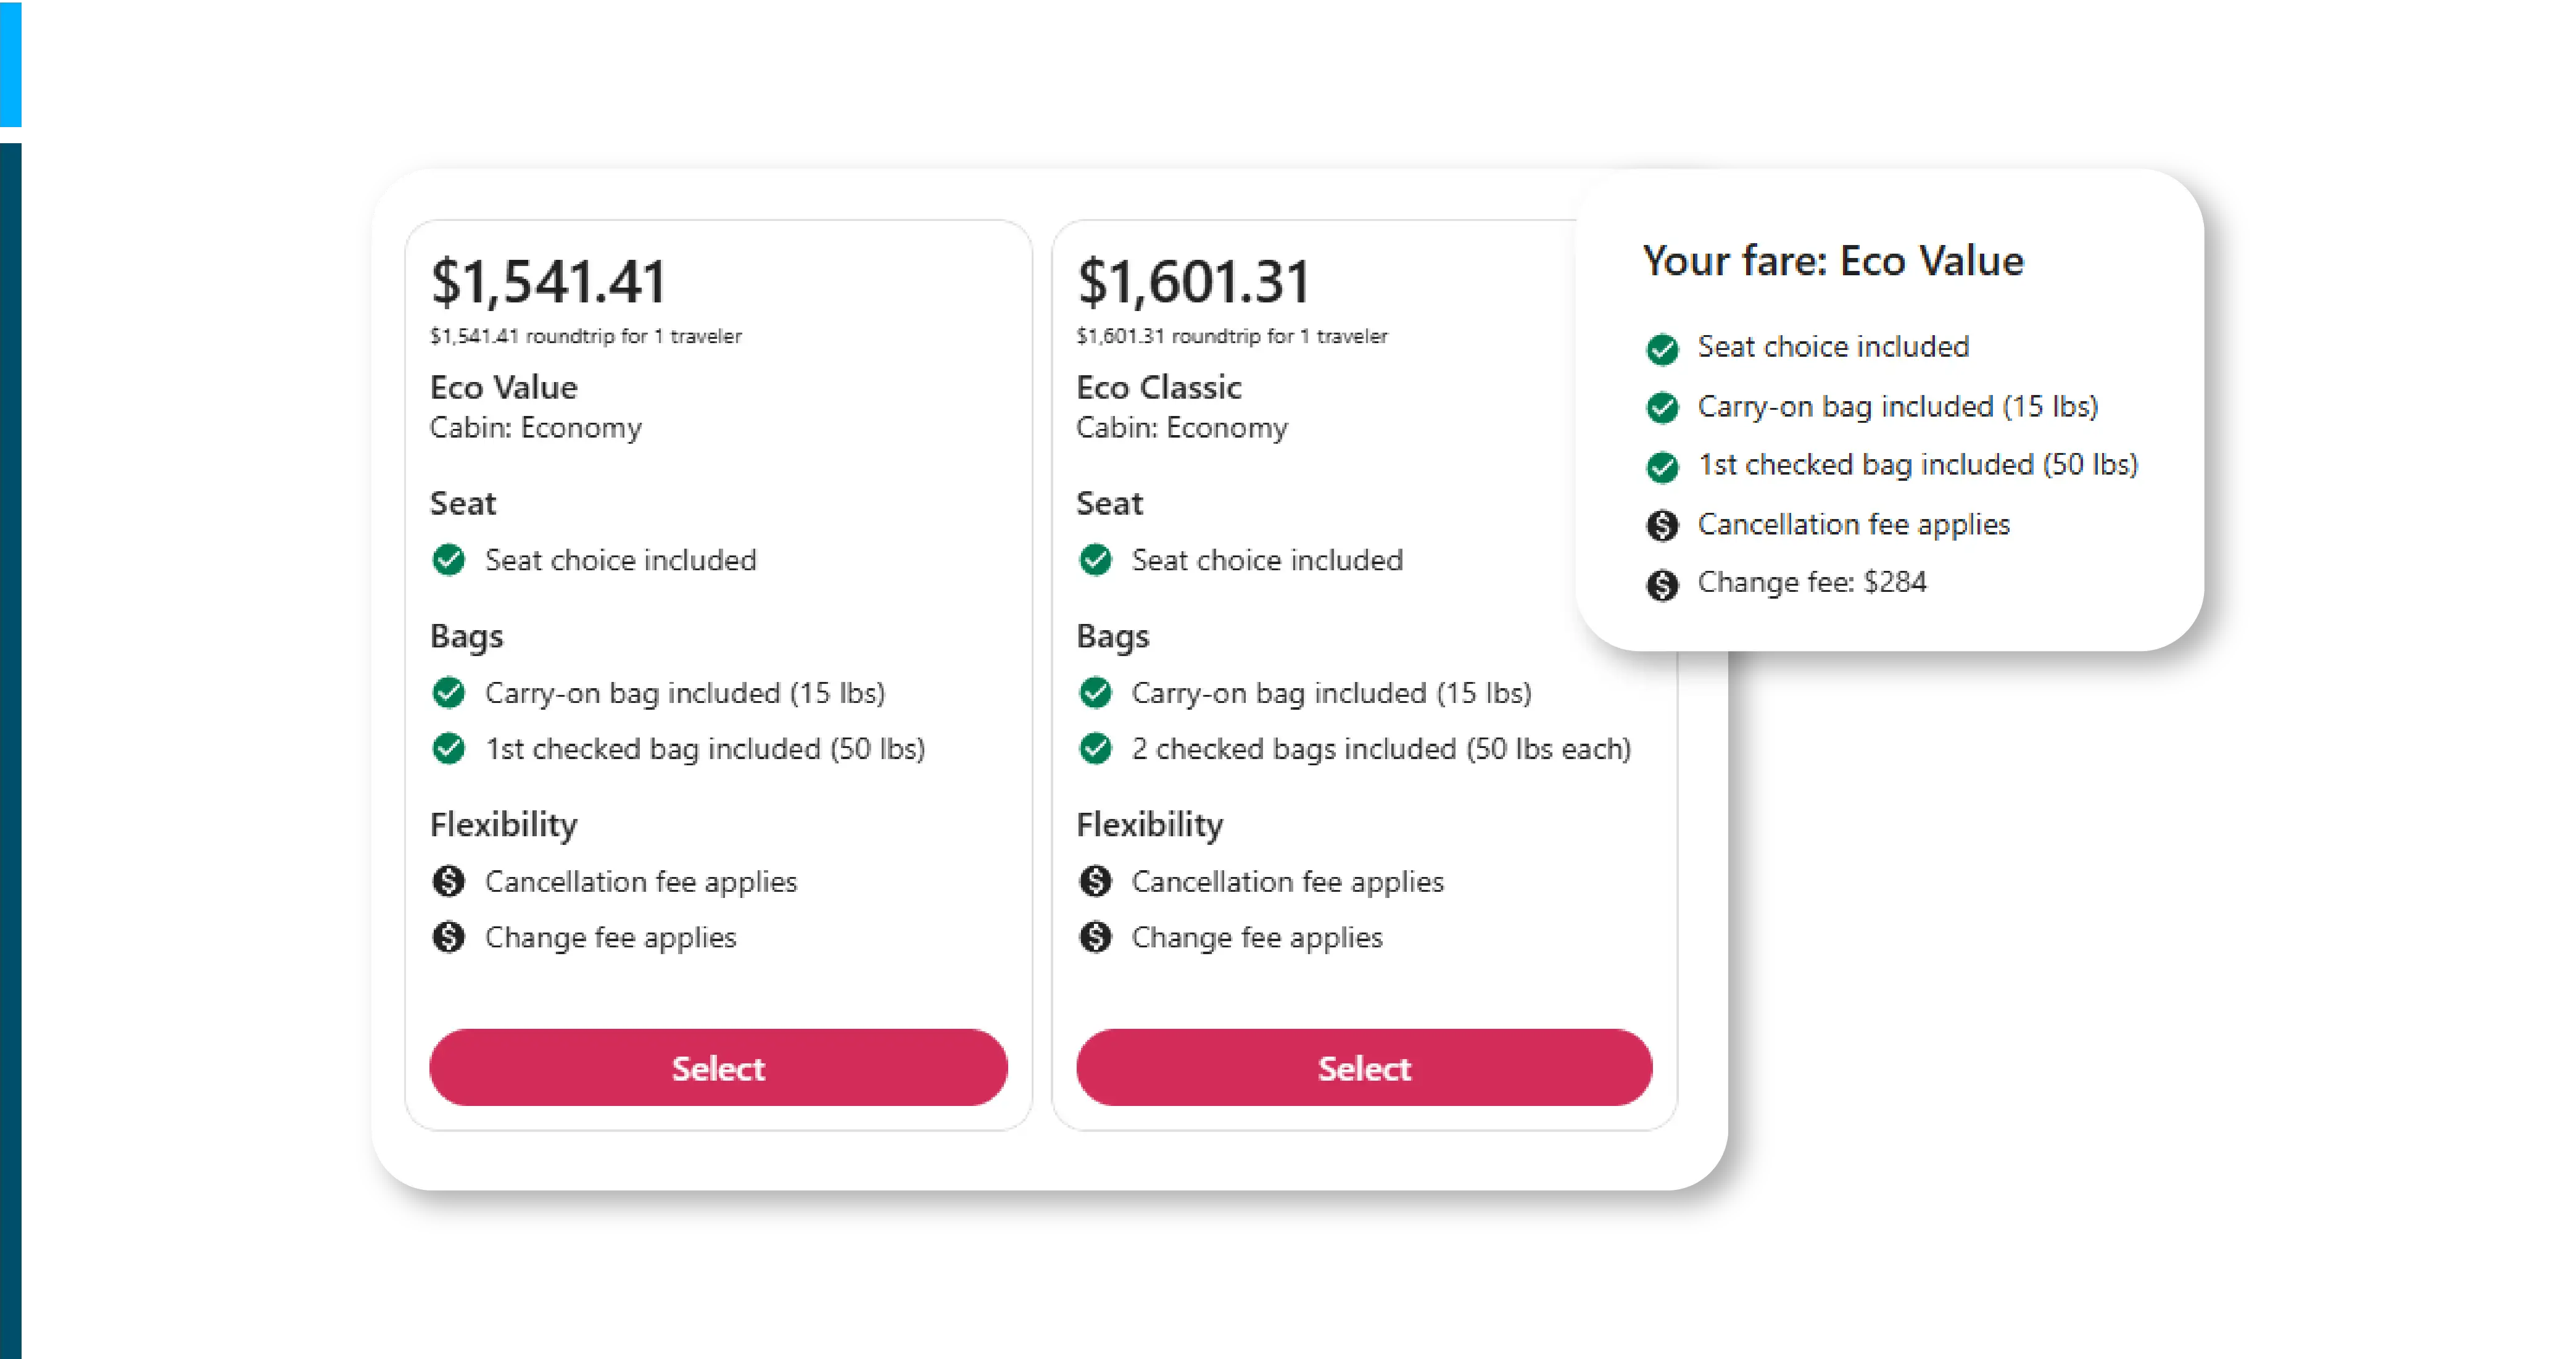This screenshot has width=2576, height=1359.
Task: Click Eco Classic seat choice checkmark icon
Action: [1095, 560]
